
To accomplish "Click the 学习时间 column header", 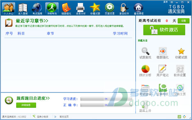I will tap(120, 33).
